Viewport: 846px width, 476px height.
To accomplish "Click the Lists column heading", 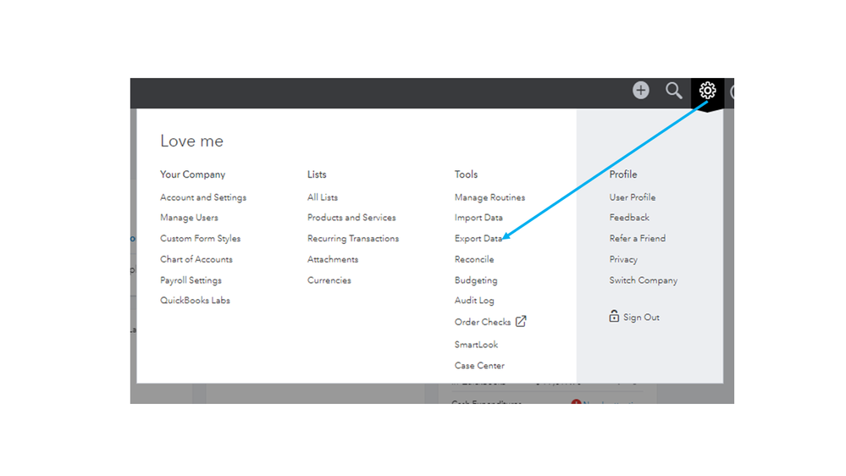I will pyautogui.click(x=317, y=174).
